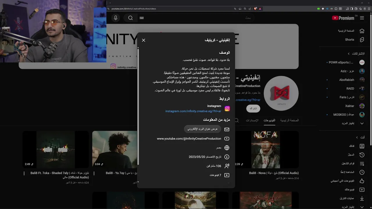Open the Bali8 Ft. 7oka - Shaded 7aly thumbnail
This screenshot has height=209, width=372.
[56, 149]
